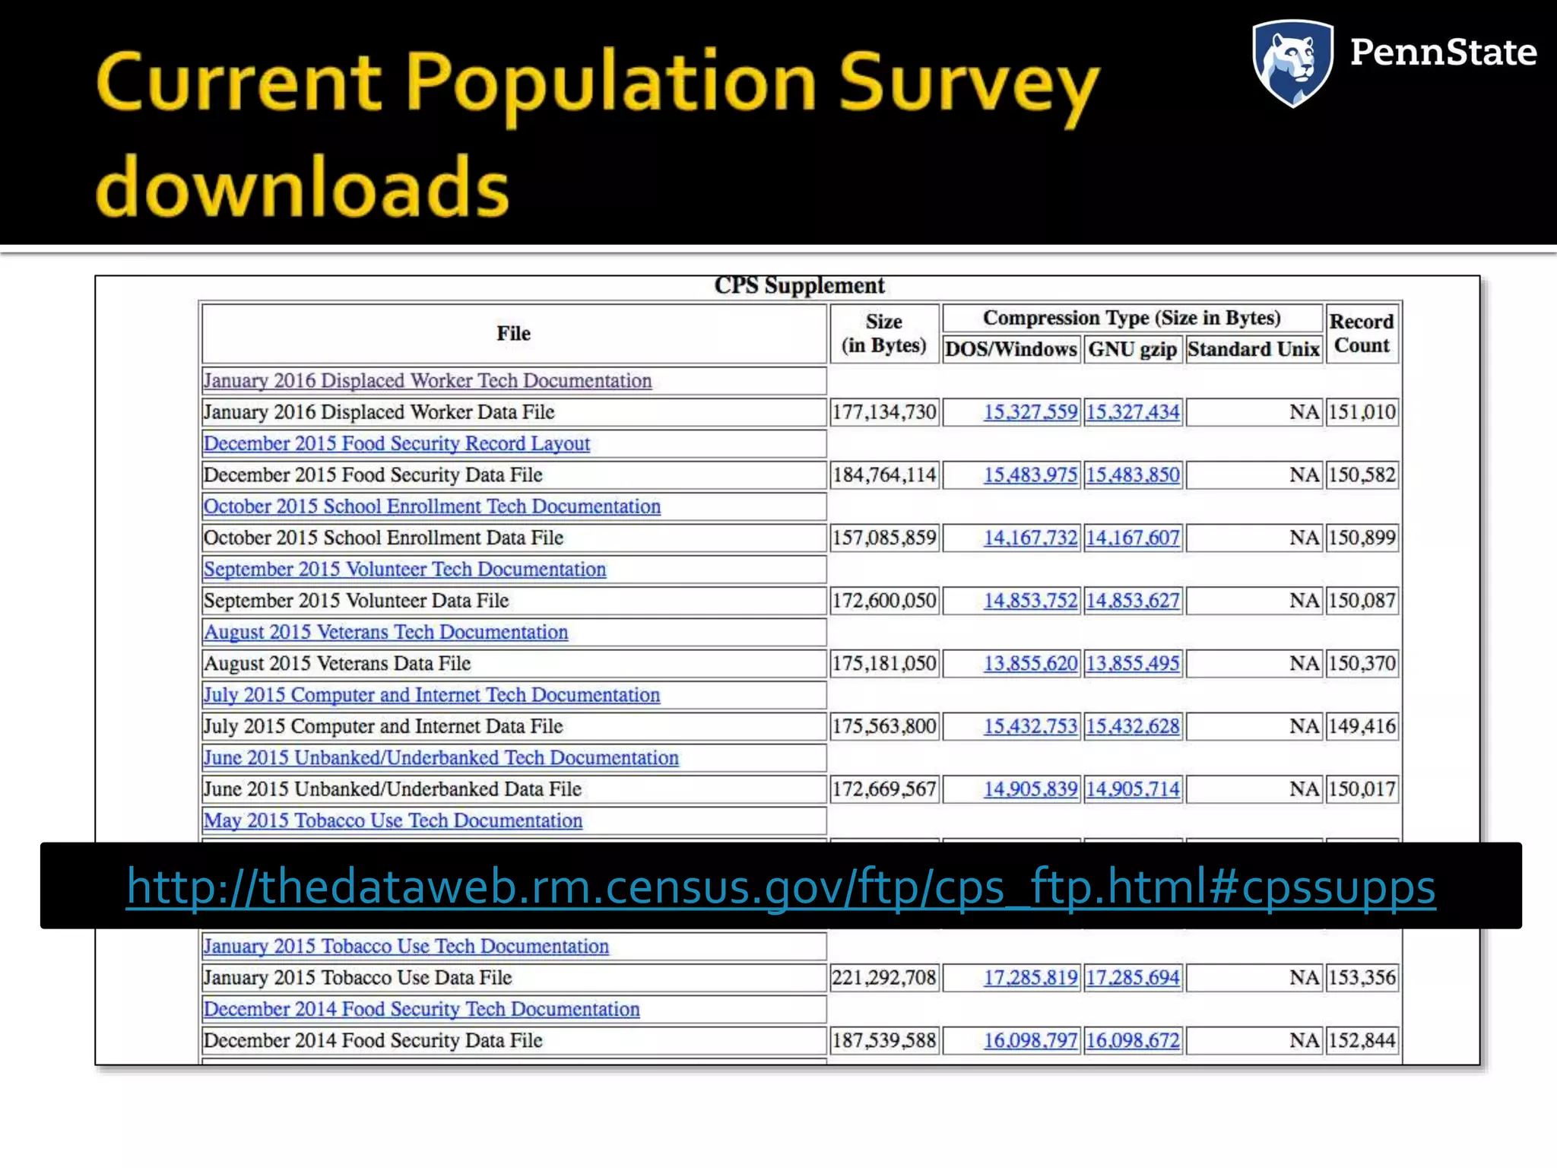Screen dimensions: 1557x1168
Task: Download GNU gzip file 16,098,672
Action: coord(1133,1041)
